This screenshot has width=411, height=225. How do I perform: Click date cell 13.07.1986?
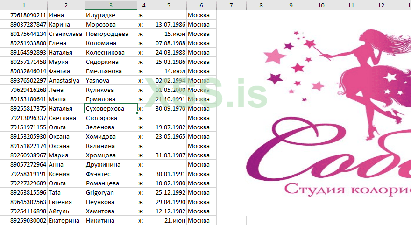click(x=169, y=25)
